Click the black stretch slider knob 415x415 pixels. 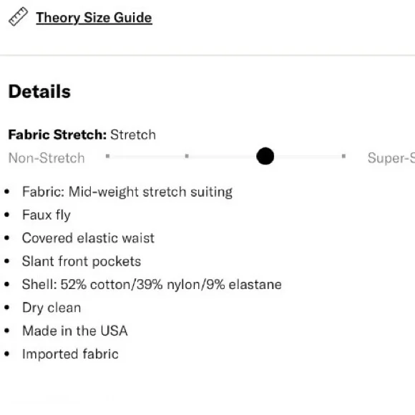[265, 156]
